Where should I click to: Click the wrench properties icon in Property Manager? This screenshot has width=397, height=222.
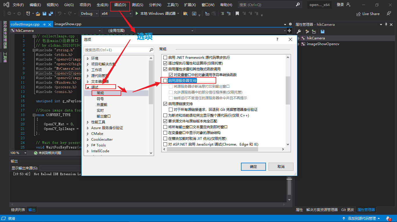click(x=299, y=32)
